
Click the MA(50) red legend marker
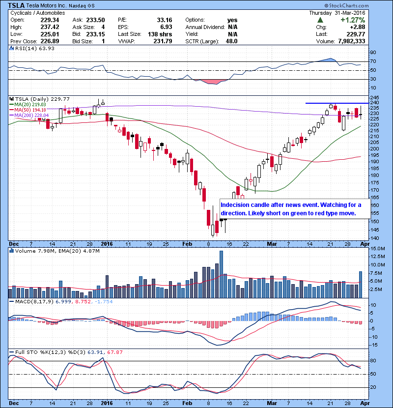(x=11, y=110)
